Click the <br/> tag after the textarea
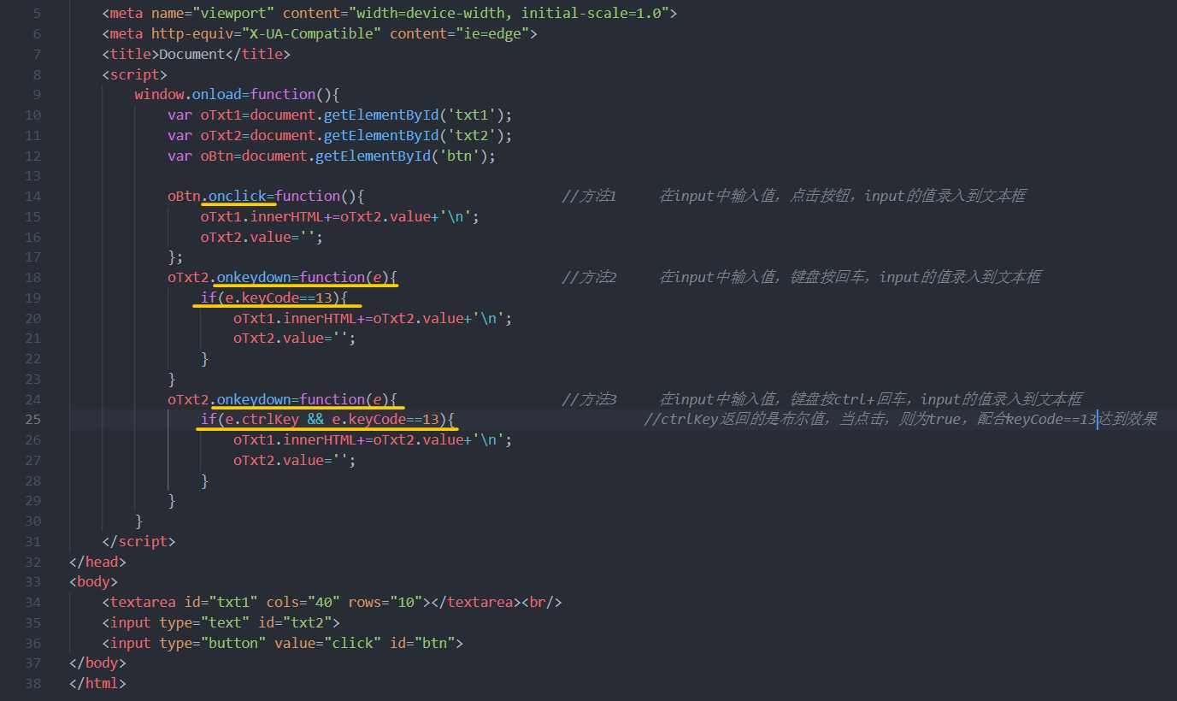The height and width of the screenshot is (701, 1177). point(542,603)
